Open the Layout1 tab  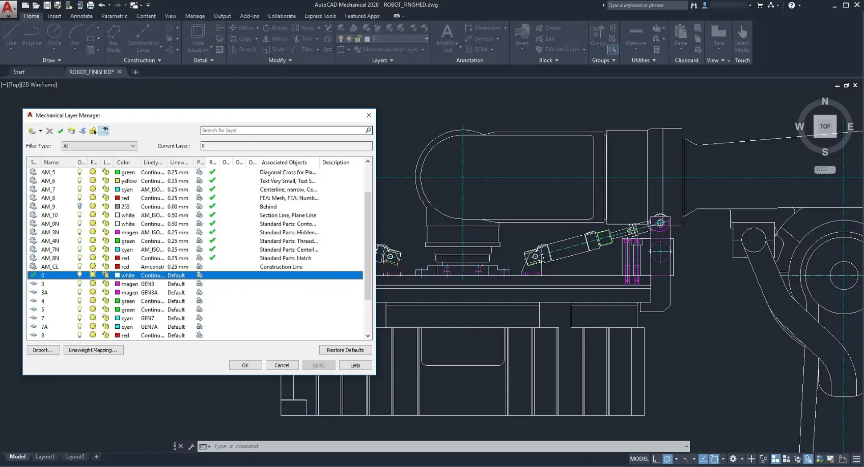(x=45, y=456)
